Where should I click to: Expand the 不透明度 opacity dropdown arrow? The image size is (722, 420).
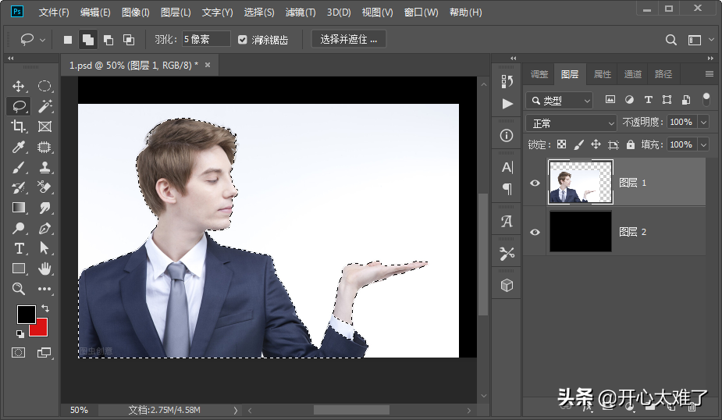[703, 123]
